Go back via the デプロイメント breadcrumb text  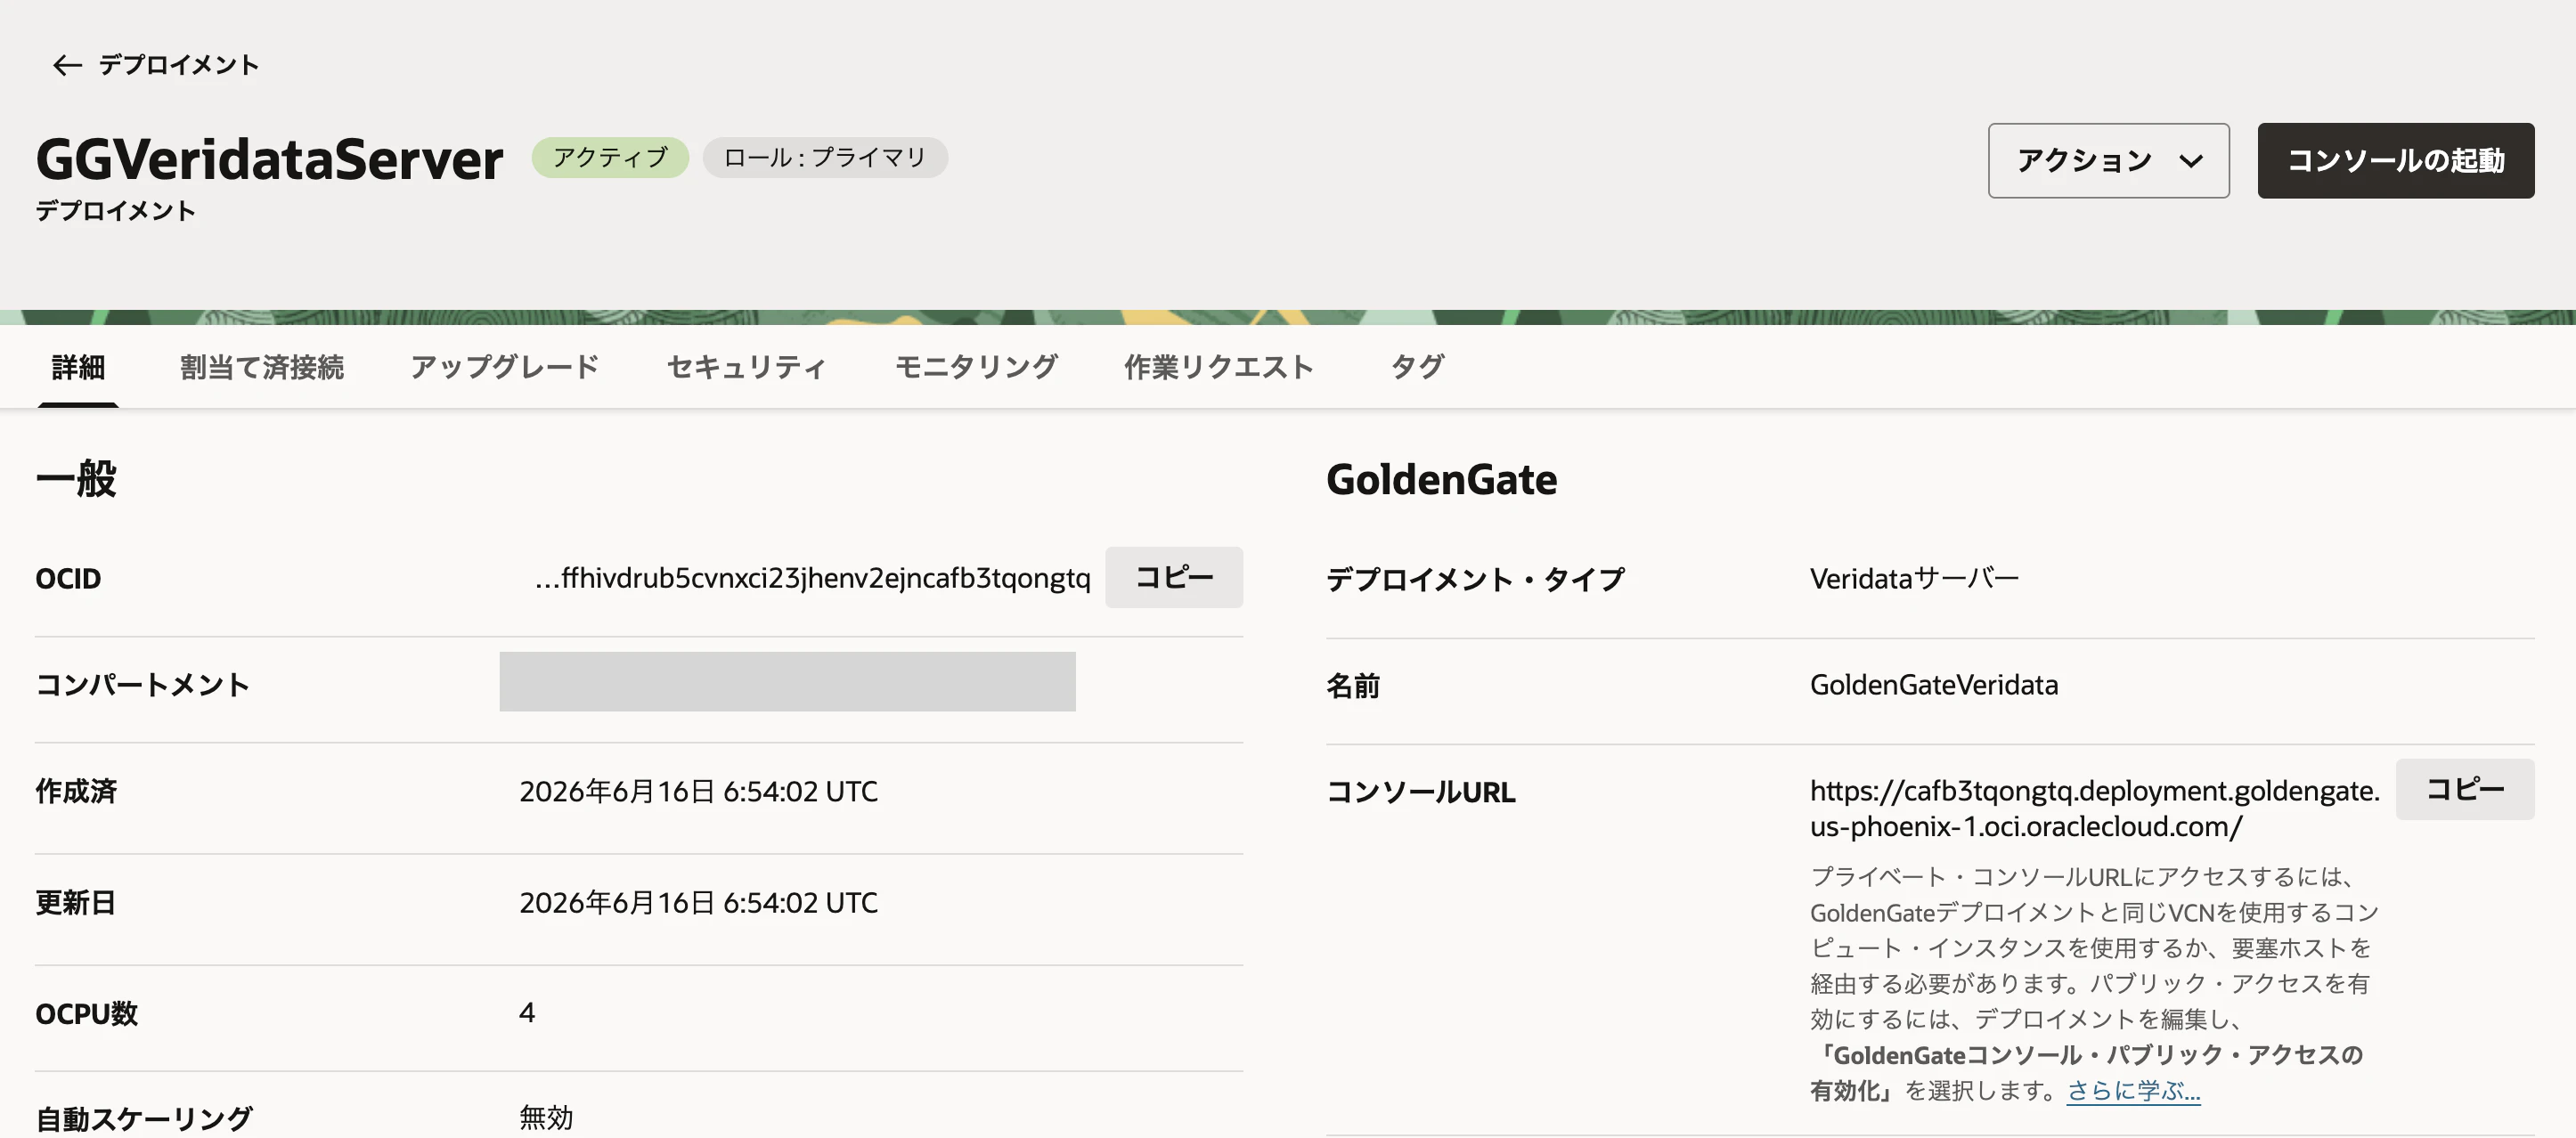click(x=179, y=65)
